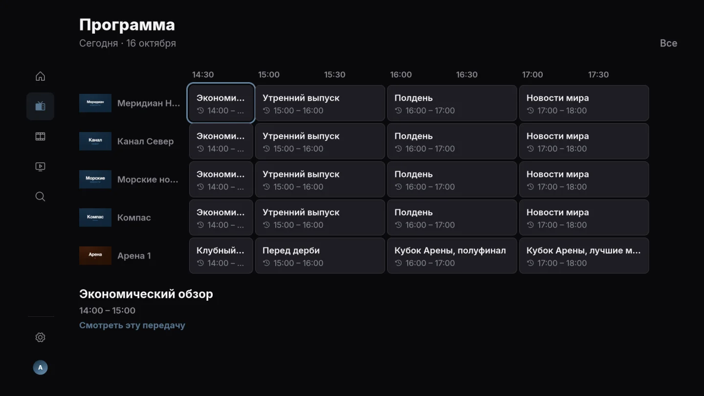
Task: Open the film strip section in sidebar
Action: coord(40,136)
